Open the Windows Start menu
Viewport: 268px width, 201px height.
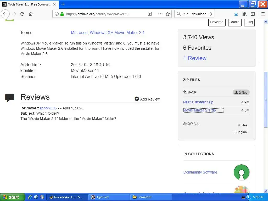click(12, 197)
